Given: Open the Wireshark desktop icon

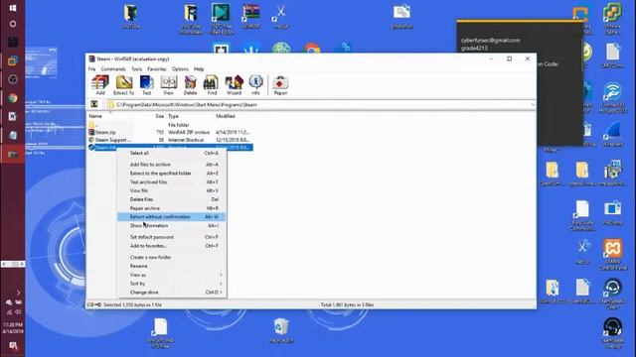Looking at the screenshot, I should click(x=612, y=135).
